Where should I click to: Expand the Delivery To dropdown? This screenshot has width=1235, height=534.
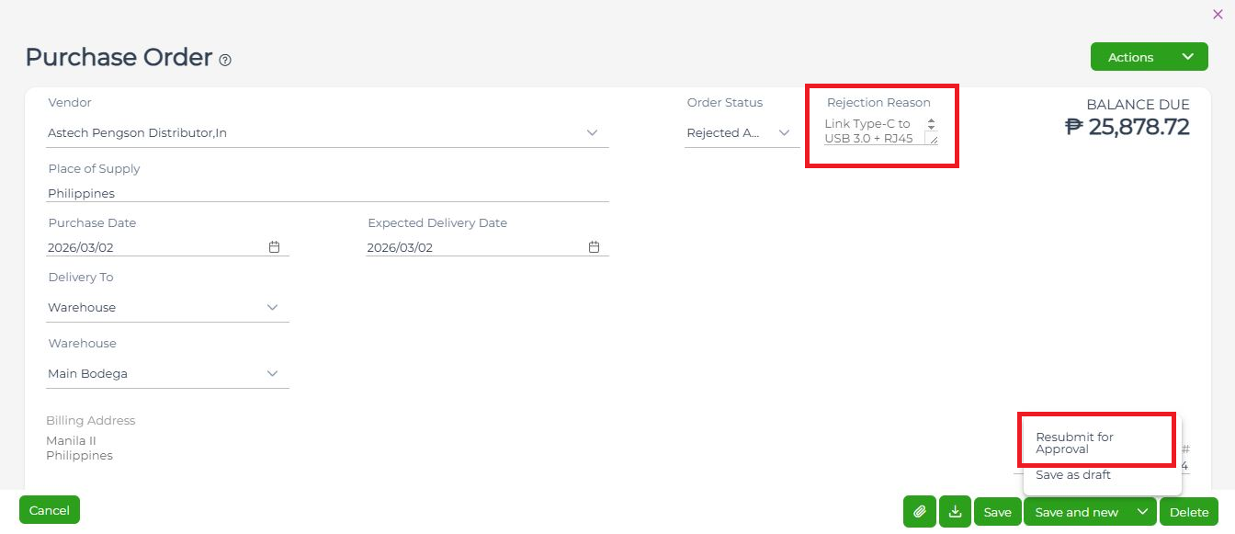tap(272, 307)
